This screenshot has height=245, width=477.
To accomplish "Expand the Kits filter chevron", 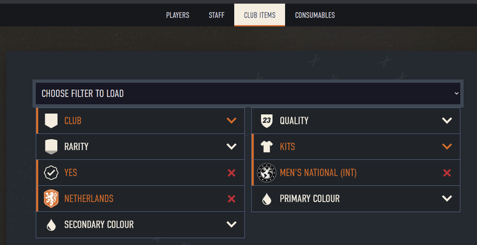I will 447,146.
